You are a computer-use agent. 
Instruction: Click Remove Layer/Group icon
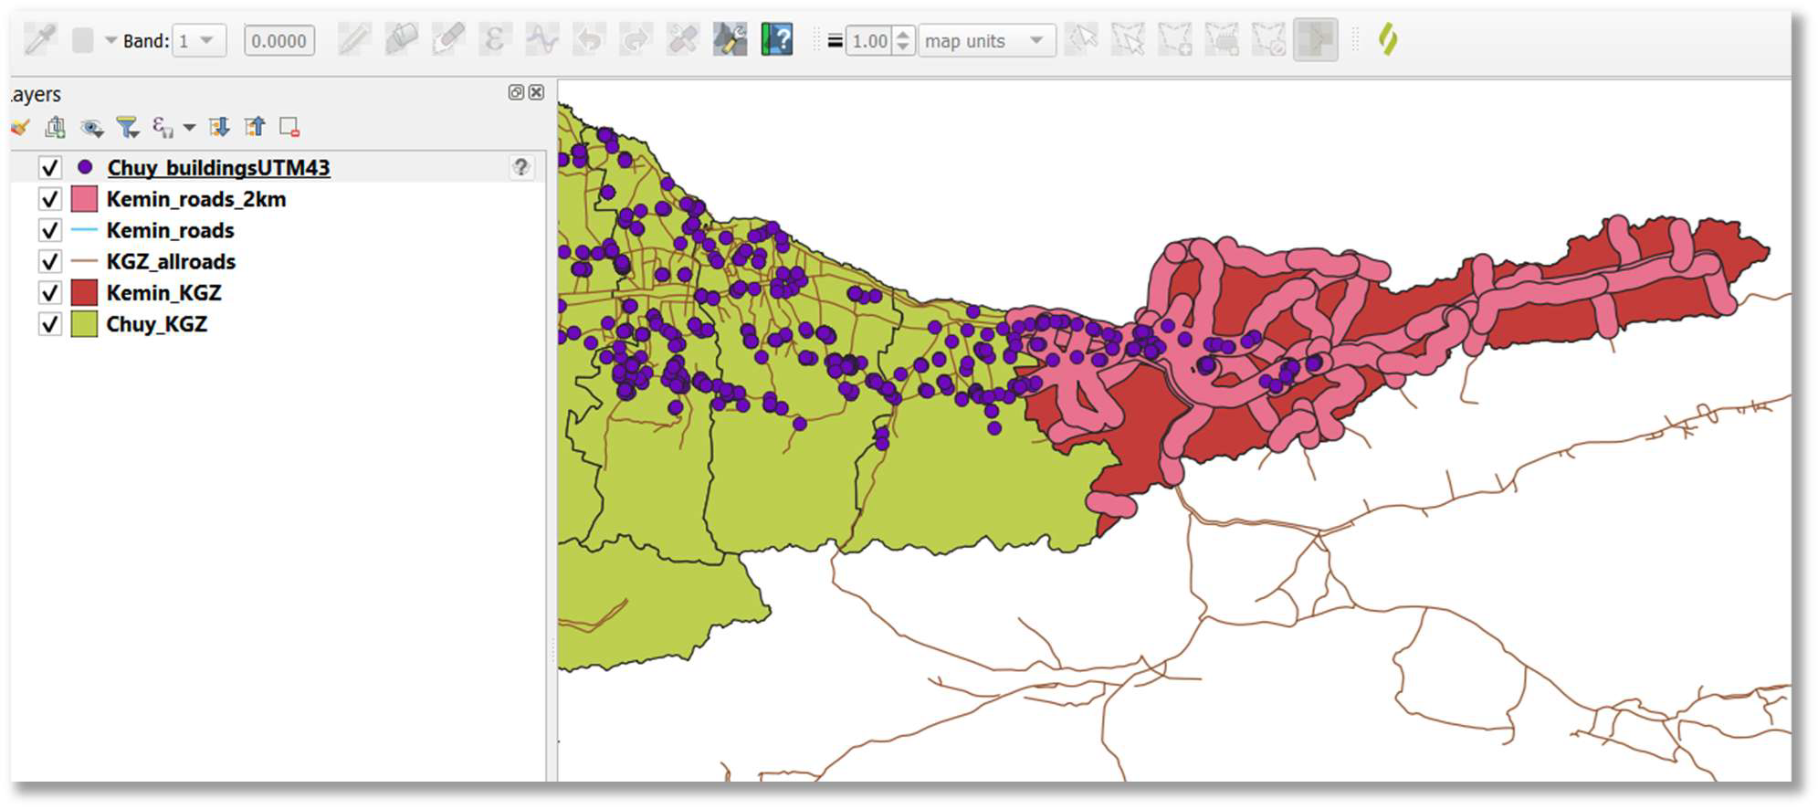click(x=289, y=127)
